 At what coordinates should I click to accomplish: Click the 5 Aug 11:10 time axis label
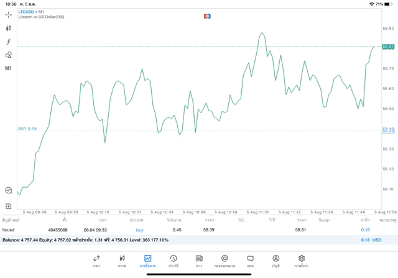tap(257, 212)
